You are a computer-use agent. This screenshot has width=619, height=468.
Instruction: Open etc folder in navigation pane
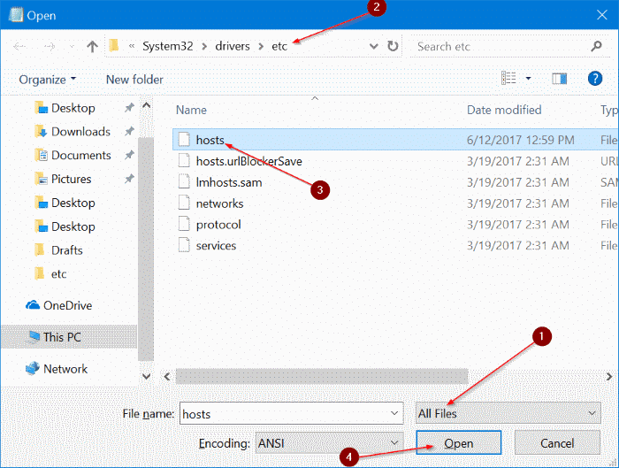pyautogui.click(x=50, y=273)
